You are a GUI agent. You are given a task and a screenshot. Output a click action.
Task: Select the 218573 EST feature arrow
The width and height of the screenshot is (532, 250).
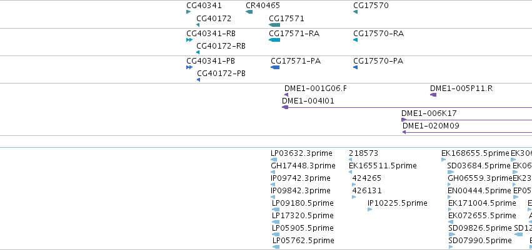tap(351, 160)
